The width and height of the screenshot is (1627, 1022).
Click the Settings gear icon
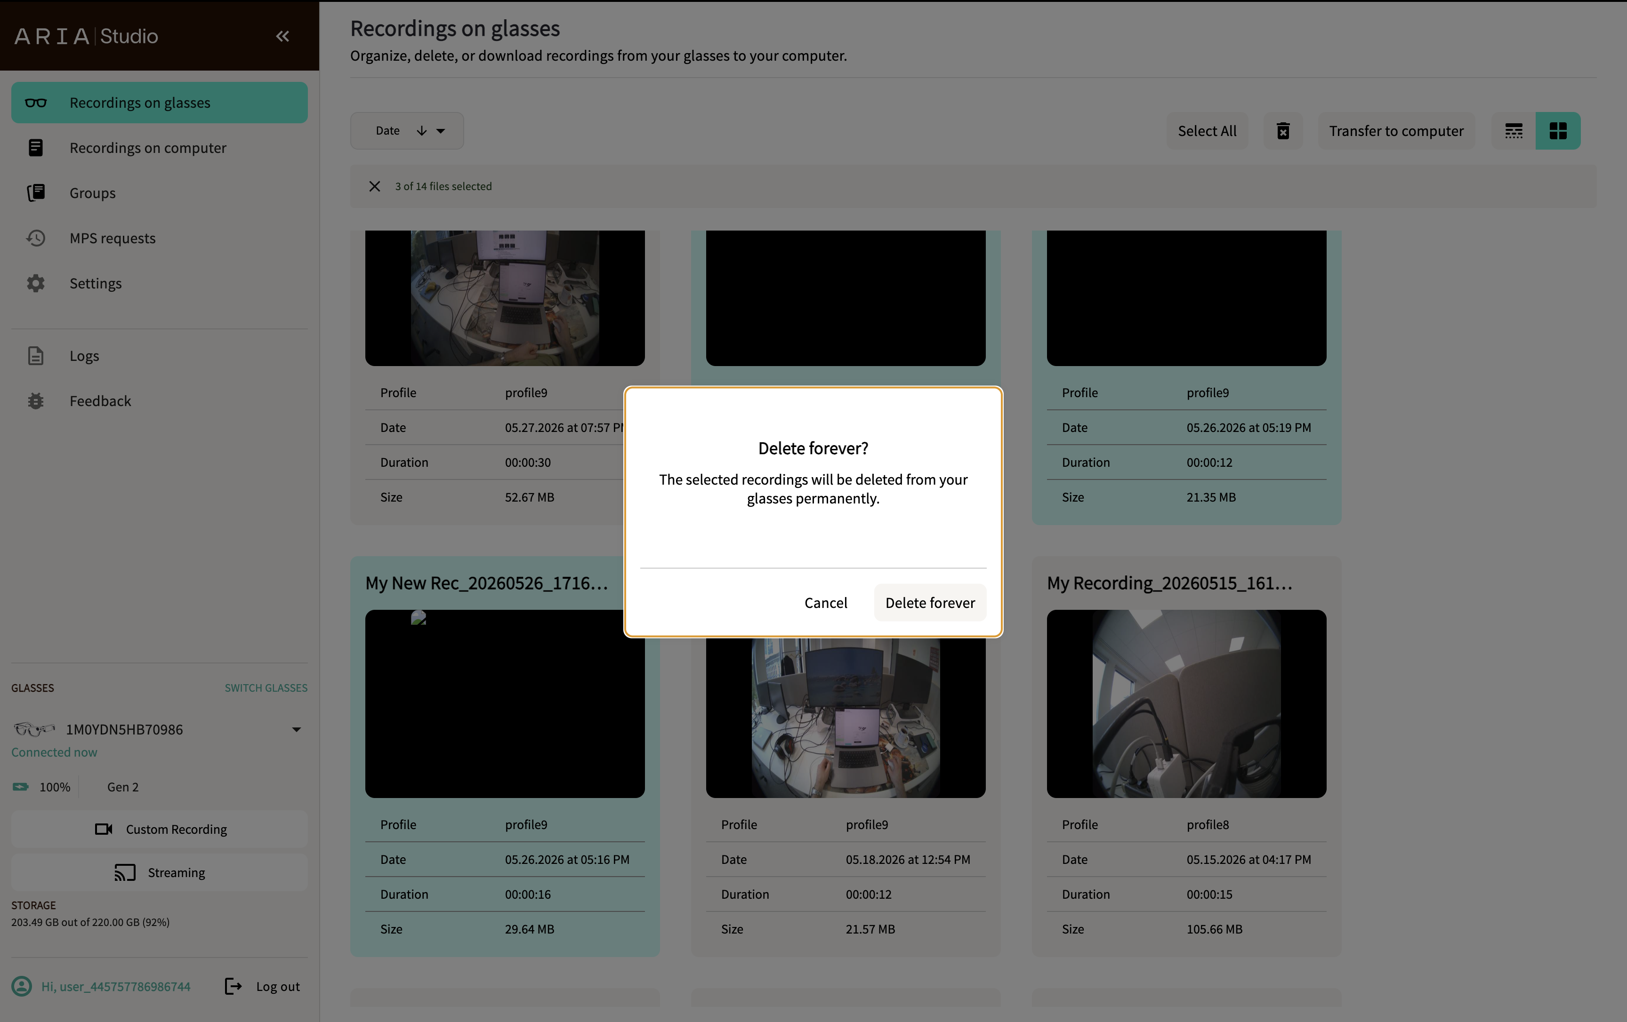point(36,284)
